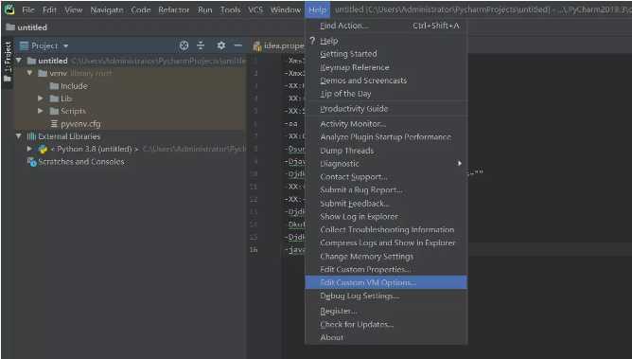This screenshot has width=632, height=359.
Task: Click the Scratches and Consoles icon
Action: click(x=31, y=162)
